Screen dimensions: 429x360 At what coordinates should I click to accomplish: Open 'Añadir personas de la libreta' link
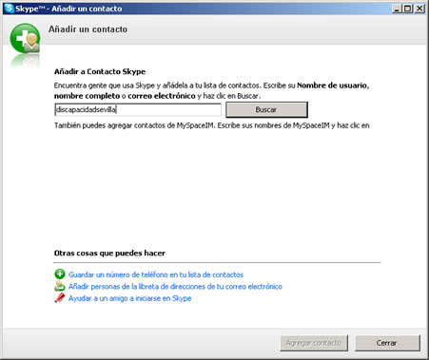(x=175, y=287)
